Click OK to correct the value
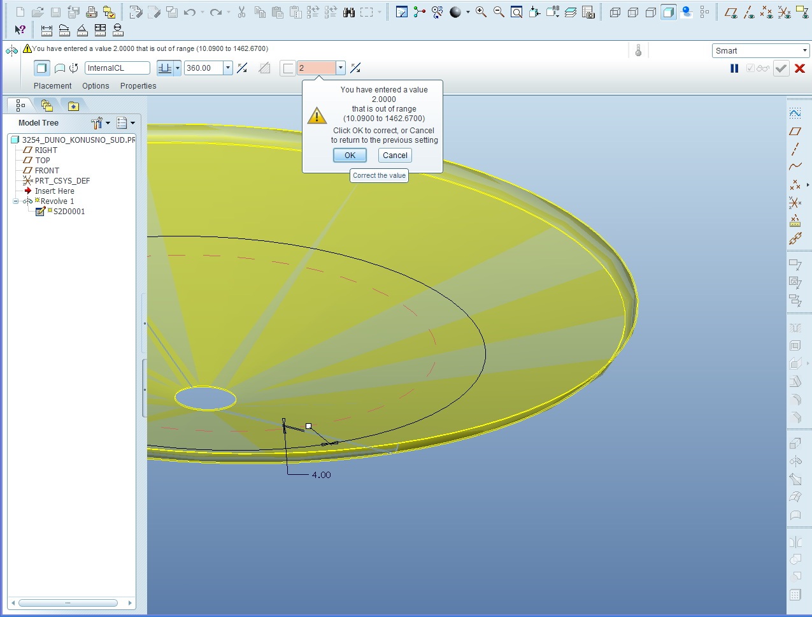Viewport: 812px width, 617px height. [350, 156]
